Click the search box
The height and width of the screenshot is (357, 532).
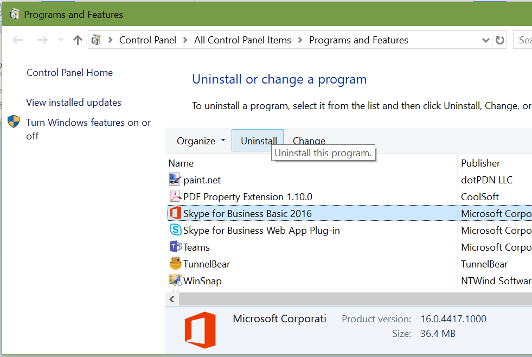click(x=522, y=40)
